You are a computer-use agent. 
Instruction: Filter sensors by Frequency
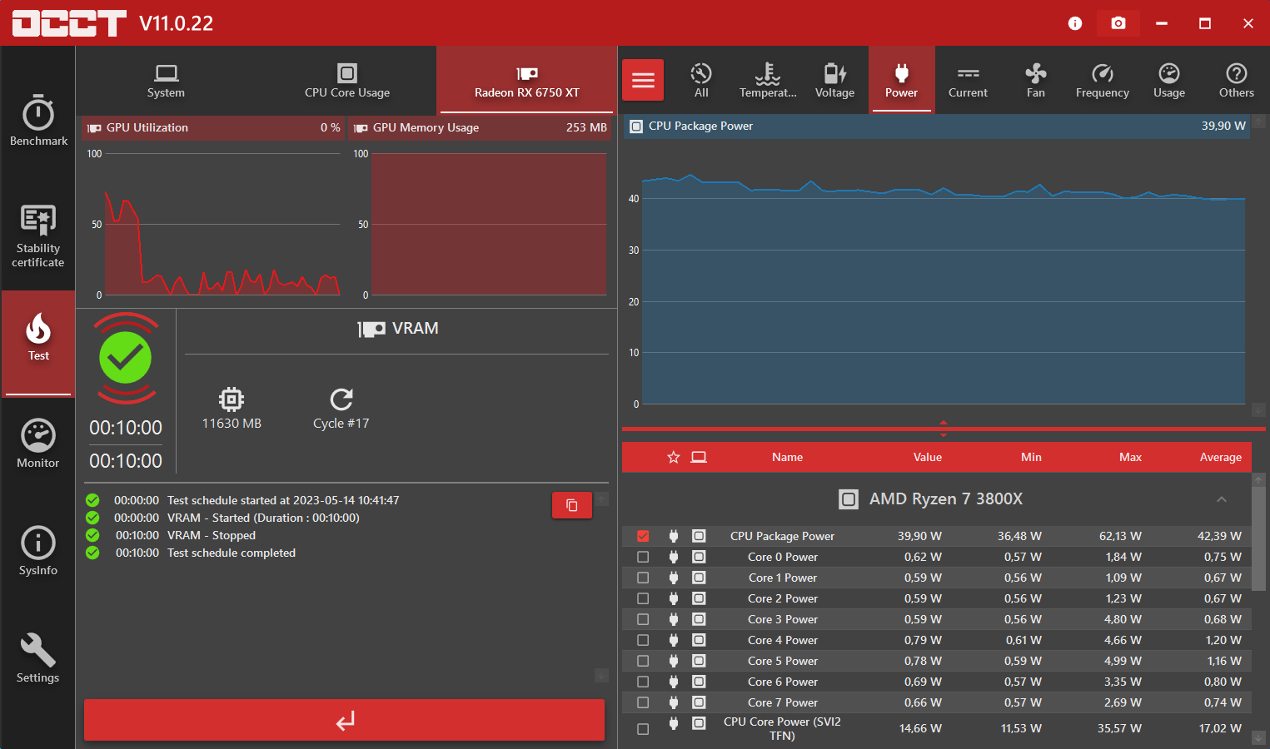[x=1102, y=80]
